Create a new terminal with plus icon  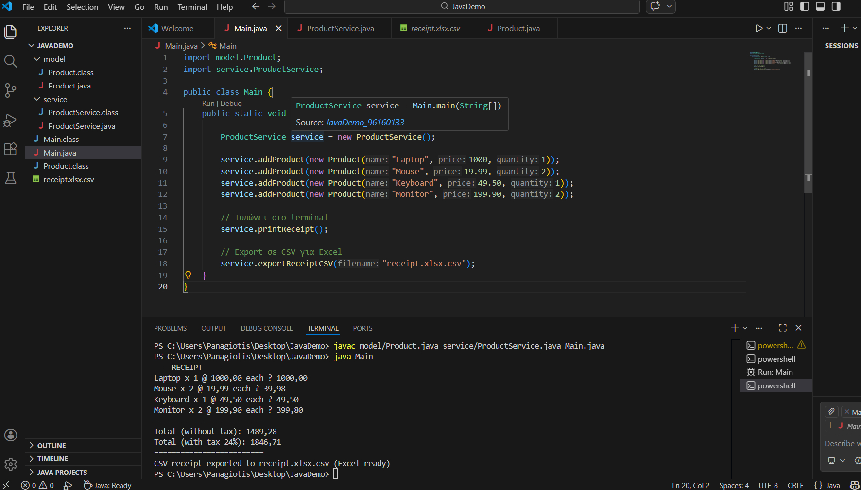tap(735, 328)
